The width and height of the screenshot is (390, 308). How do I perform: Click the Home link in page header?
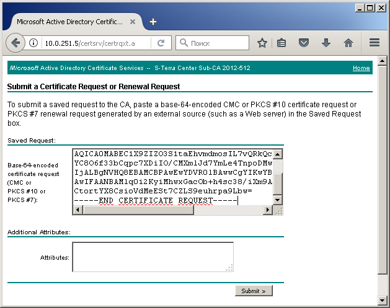point(361,68)
